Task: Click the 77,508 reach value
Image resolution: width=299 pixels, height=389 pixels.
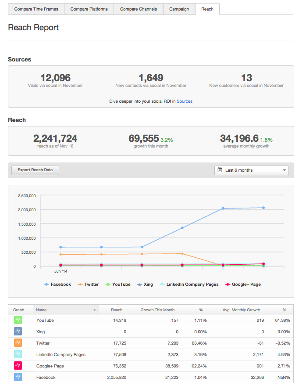Action: point(120,354)
